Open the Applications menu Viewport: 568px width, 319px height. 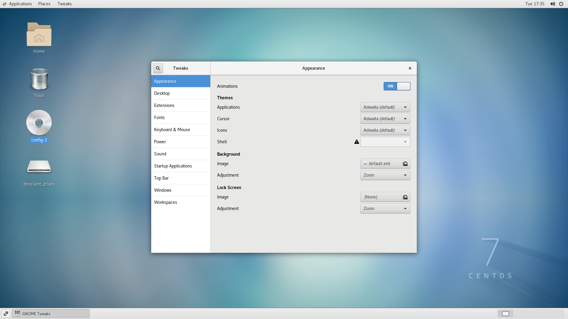21,4
